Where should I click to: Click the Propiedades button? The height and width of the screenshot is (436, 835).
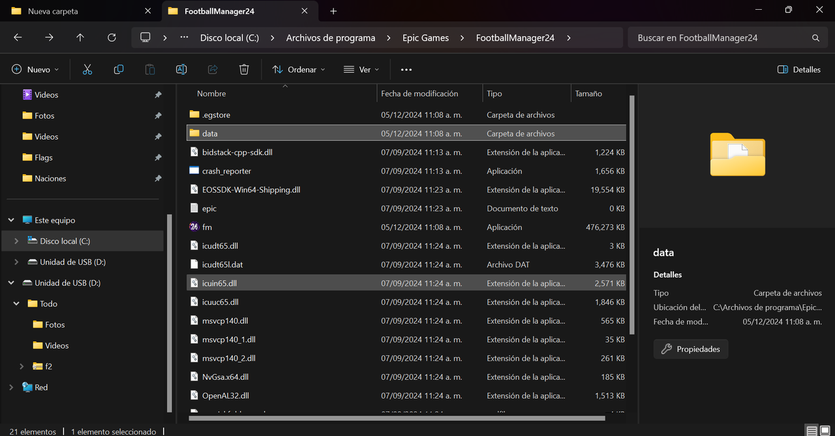pos(691,349)
